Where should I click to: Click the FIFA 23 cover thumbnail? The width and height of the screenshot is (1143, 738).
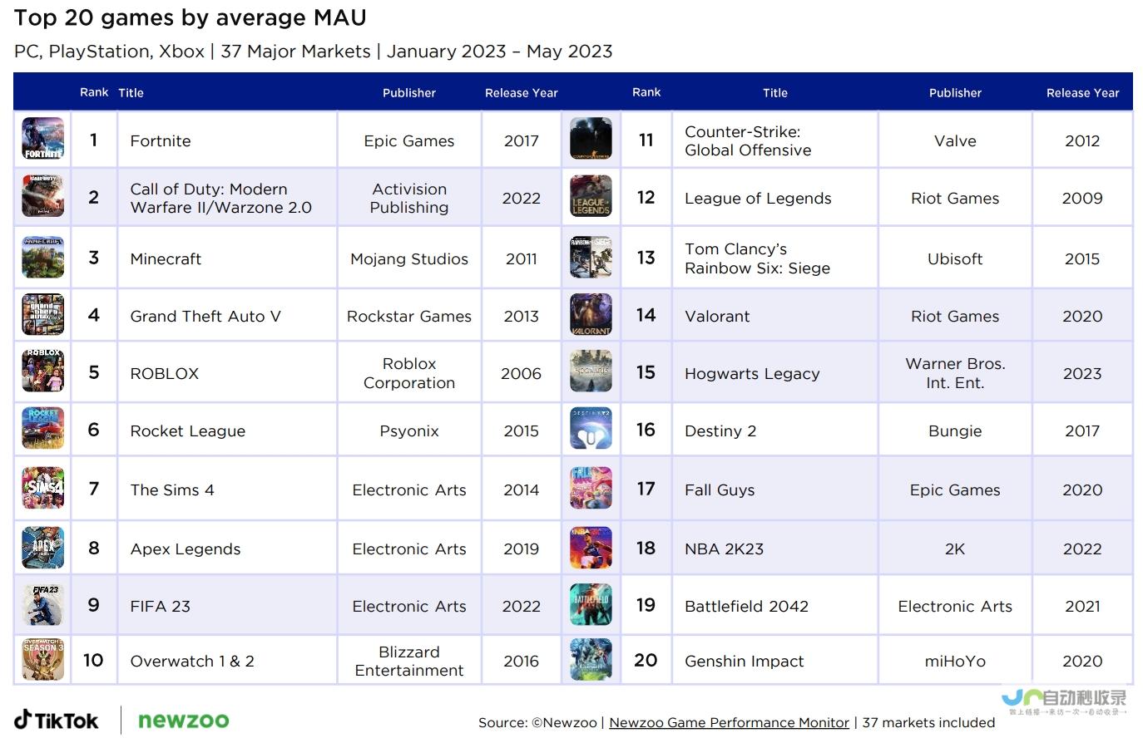click(x=43, y=605)
